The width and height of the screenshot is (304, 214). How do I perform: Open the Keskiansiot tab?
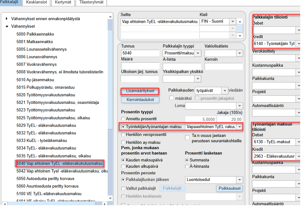37,2
